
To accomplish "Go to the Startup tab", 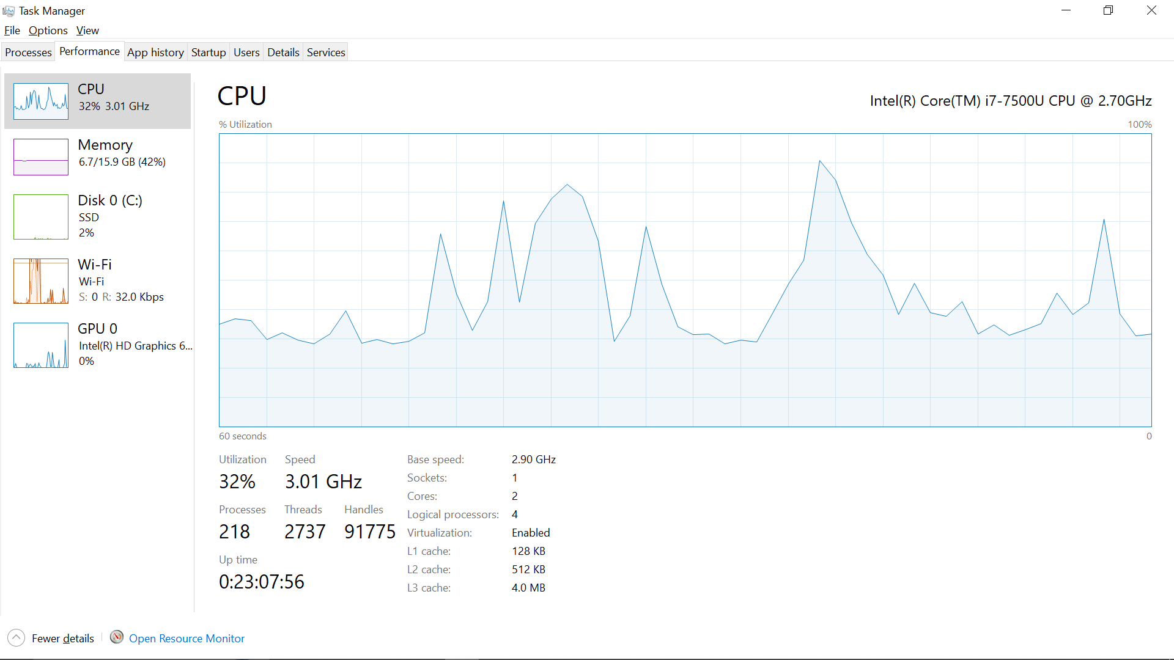I will [x=209, y=53].
